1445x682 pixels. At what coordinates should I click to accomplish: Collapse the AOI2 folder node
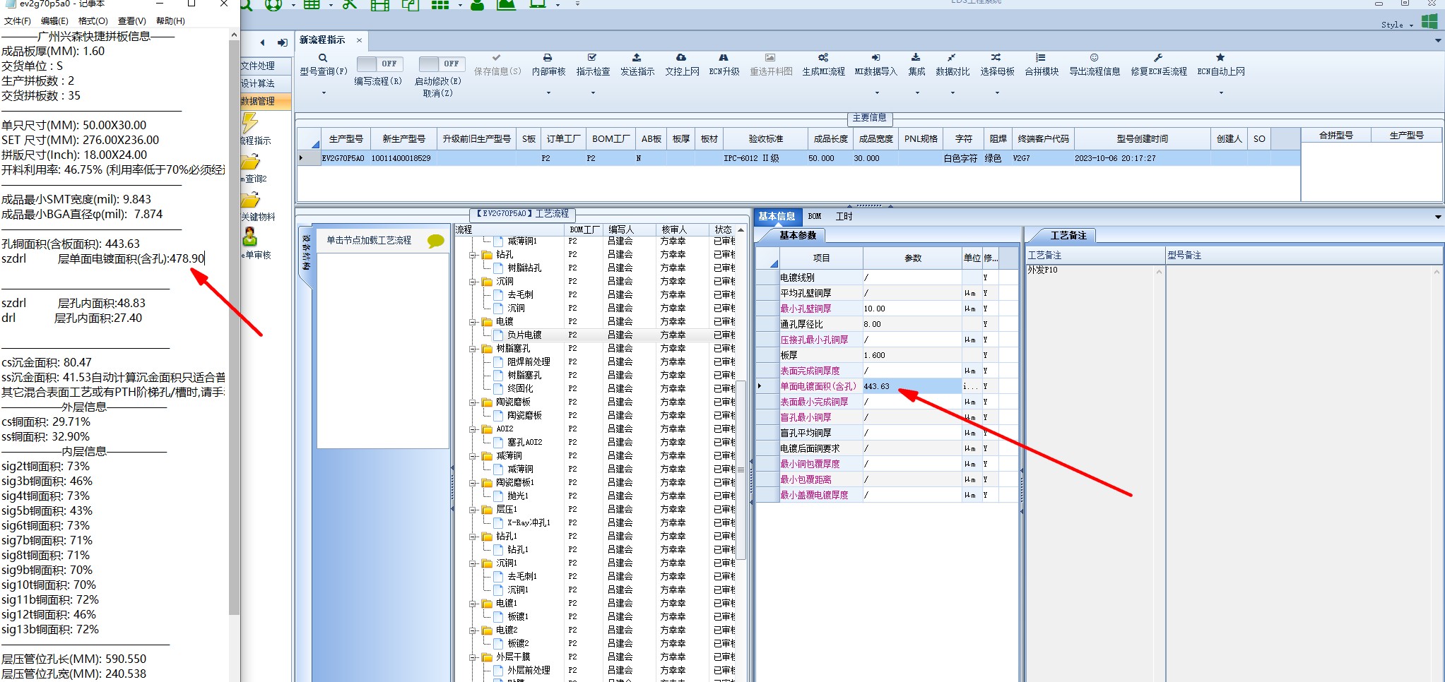[473, 429]
